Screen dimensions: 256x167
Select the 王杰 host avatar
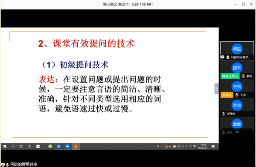(x=237, y=86)
